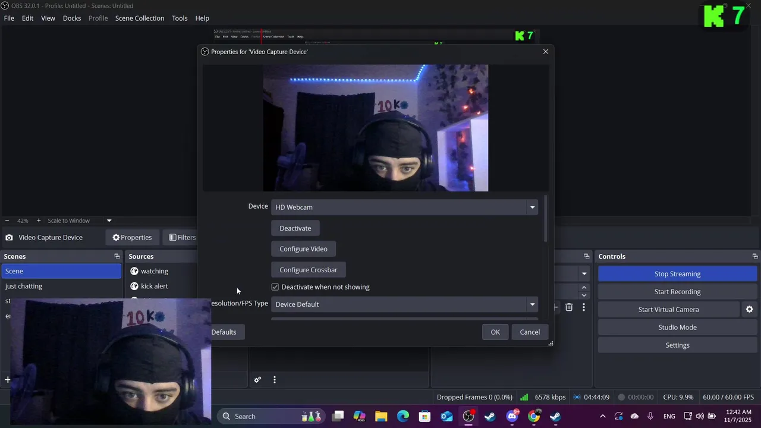This screenshot has width=761, height=428.
Task: Open the File menu
Action: pos(9,18)
